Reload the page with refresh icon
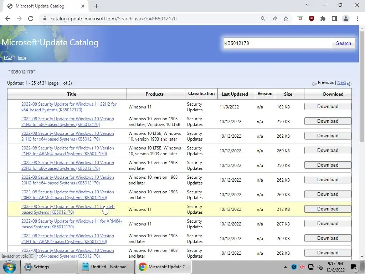Image resolution: width=365 pixels, height=274 pixels. (x=31, y=19)
